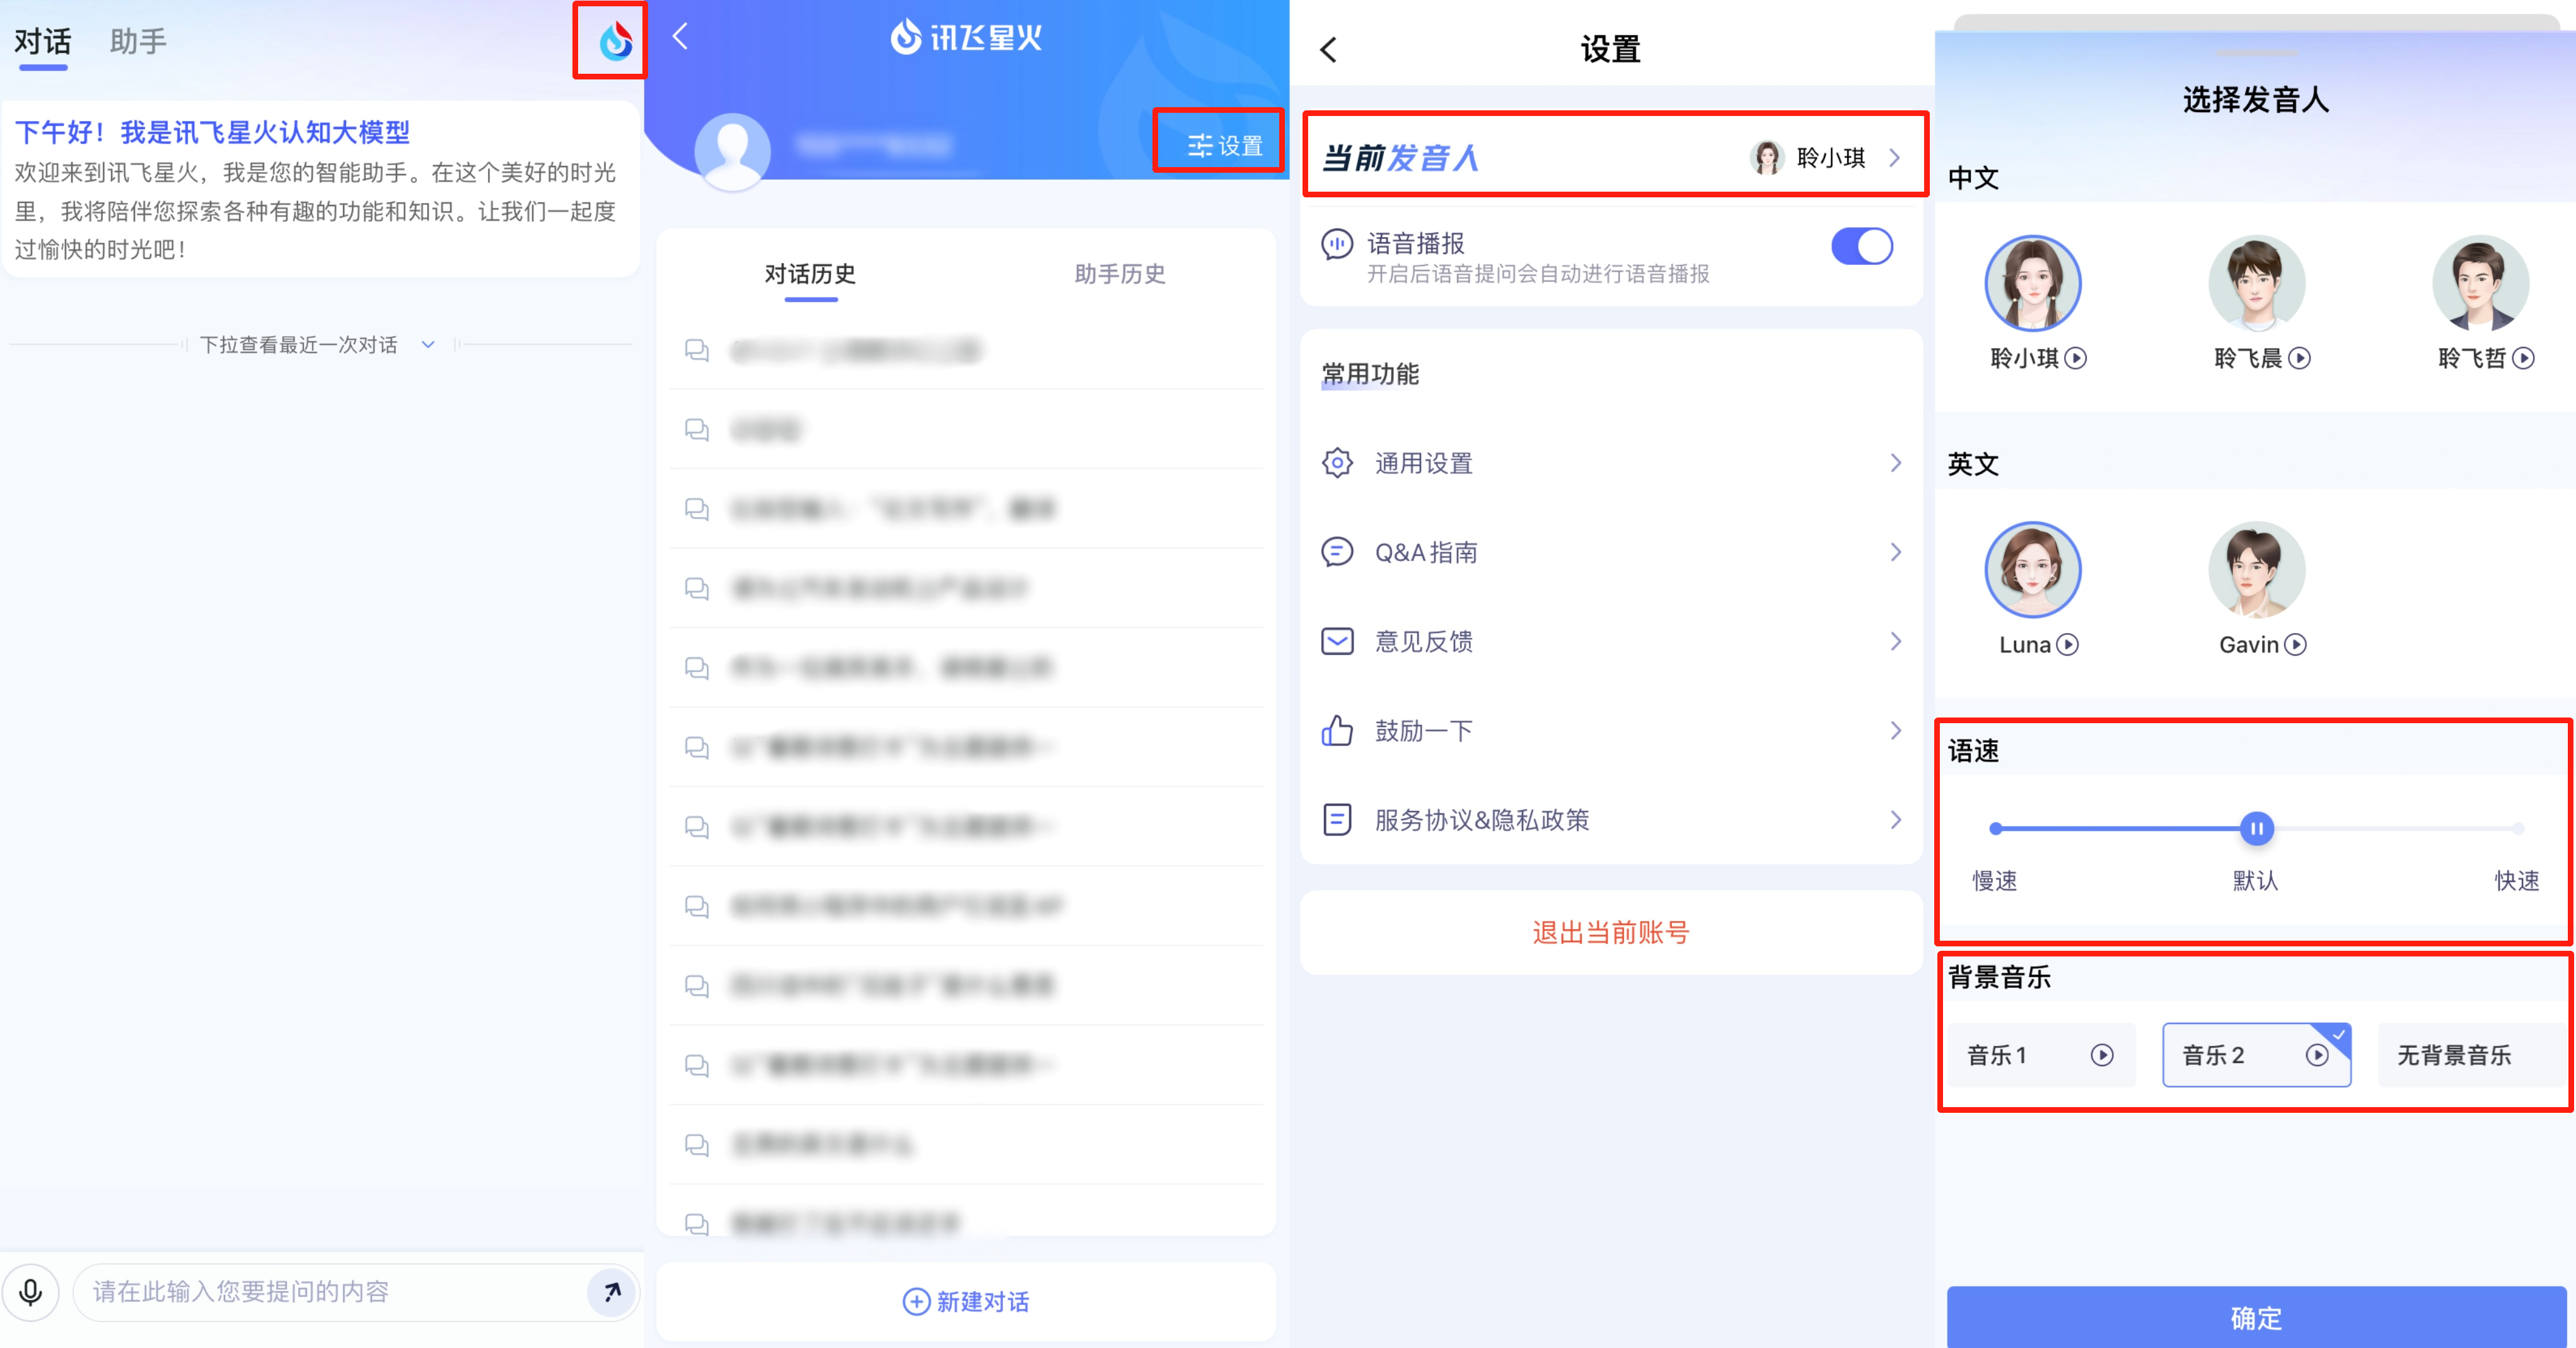Tap the microphone voice input icon
The width and height of the screenshot is (2576, 1348).
31,1292
